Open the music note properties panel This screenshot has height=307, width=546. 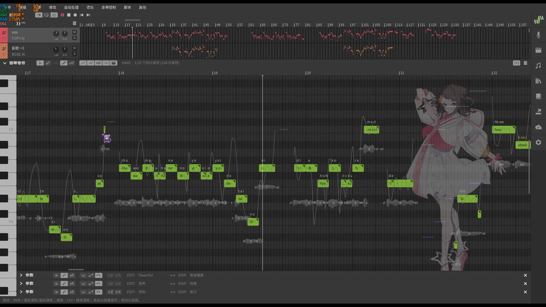(539, 65)
